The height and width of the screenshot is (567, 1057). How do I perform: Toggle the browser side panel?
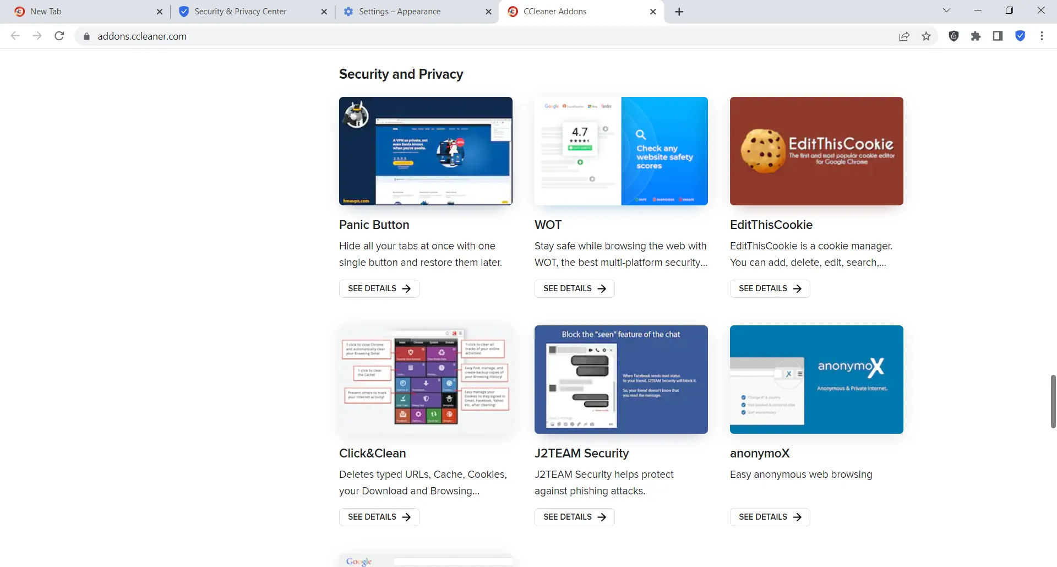click(998, 36)
